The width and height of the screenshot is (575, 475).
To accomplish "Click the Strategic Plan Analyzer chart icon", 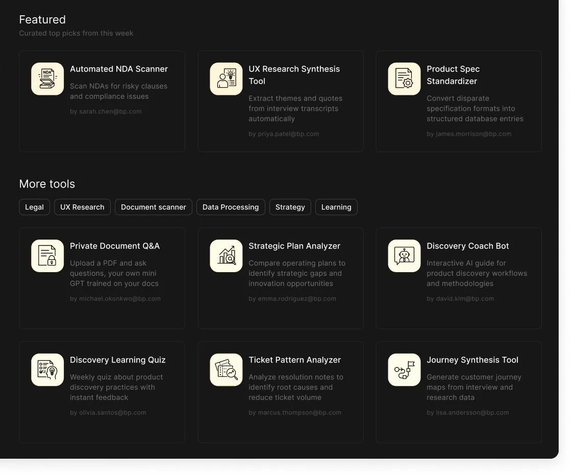I will coord(226,255).
